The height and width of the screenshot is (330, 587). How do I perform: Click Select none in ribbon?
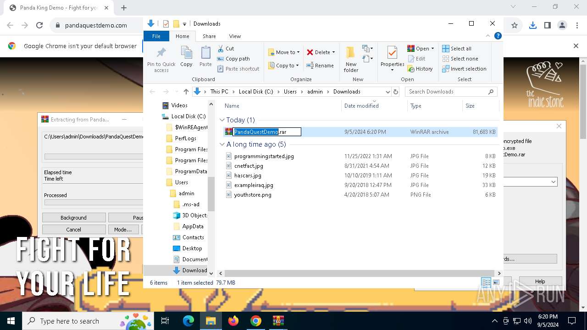click(460, 59)
